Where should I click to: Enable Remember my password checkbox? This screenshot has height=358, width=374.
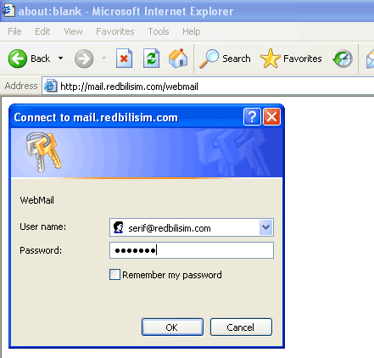pos(114,275)
